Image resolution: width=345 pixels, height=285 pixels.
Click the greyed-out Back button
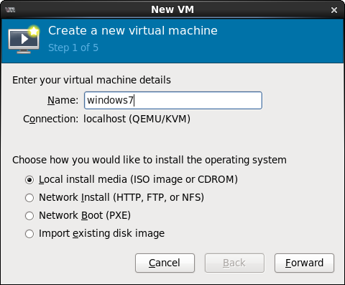234,263
